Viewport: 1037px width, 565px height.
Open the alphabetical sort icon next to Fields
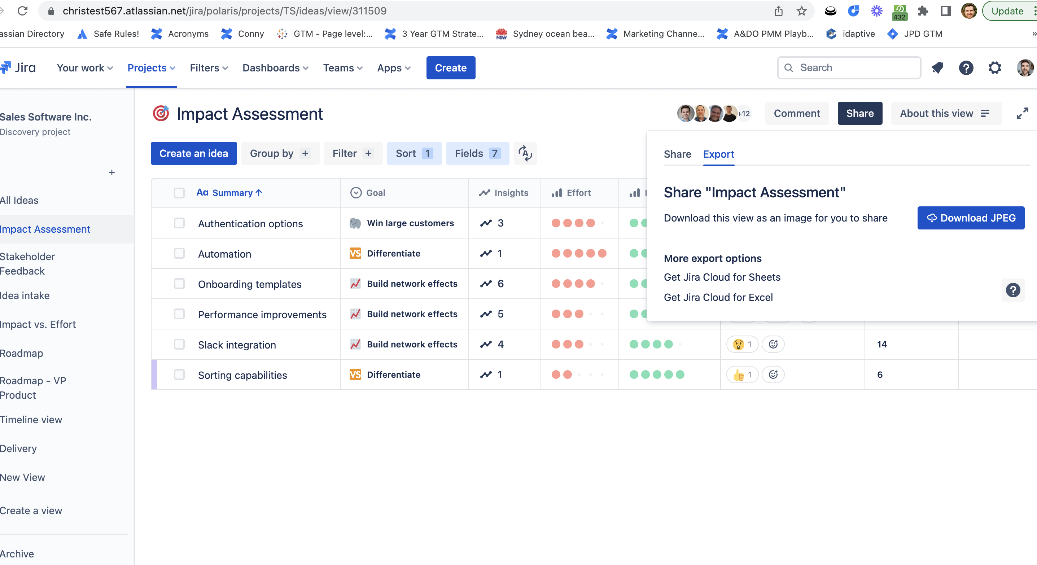click(525, 153)
